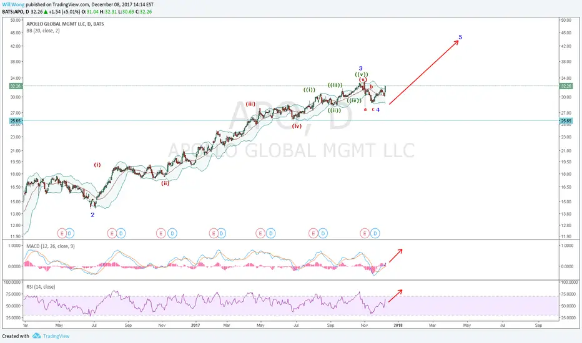Open the dividend D marker near August 2016
Image resolution: width=582 pixels, height=343 pixels.
tap(121, 233)
